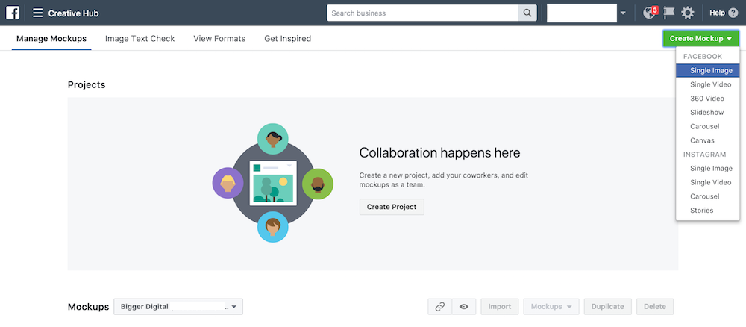746x327 pixels.
Task: Switch to Image Text Check tab
Action: 140,39
